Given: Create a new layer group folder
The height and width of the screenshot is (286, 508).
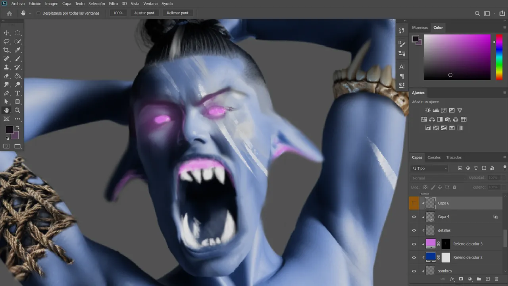Looking at the screenshot, I should 479,279.
